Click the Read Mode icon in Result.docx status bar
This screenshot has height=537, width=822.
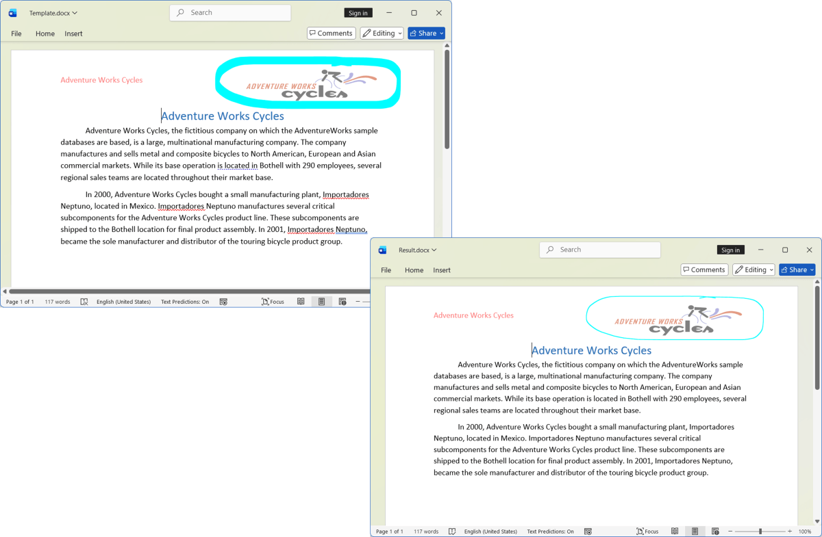(675, 532)
